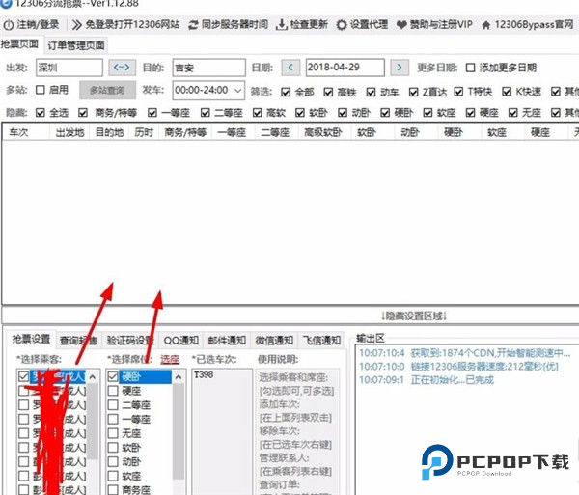
Task: Toggle 一等座 hide checkbox
Action: [x=152, y=113]
